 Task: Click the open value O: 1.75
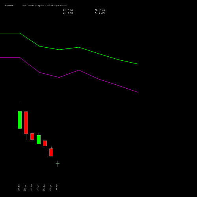pyautogui.click(x=68, y=13)
